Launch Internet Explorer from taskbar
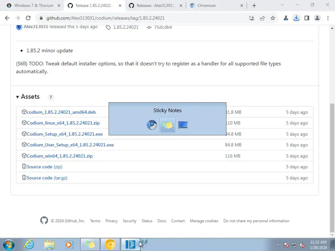Viewport: 335px width, 251px height. click(29, 244)
